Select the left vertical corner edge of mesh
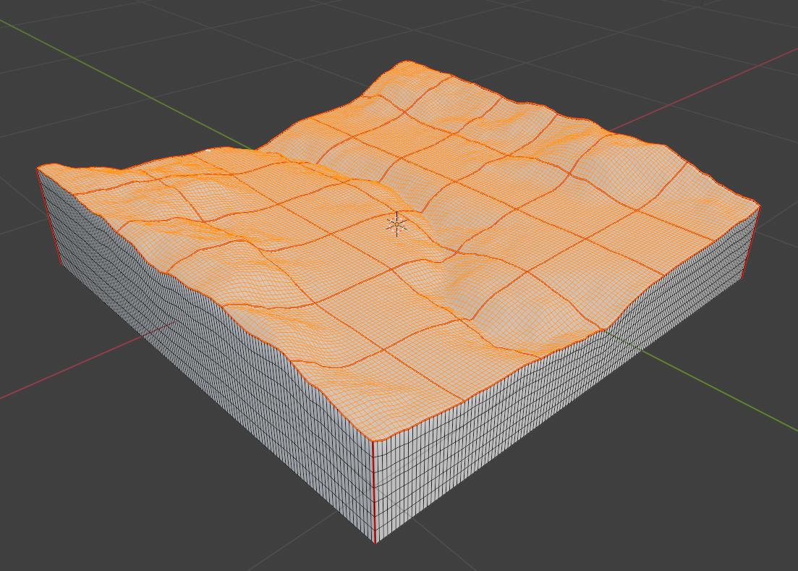Screen dimensions: 798x571 (48, 213)
